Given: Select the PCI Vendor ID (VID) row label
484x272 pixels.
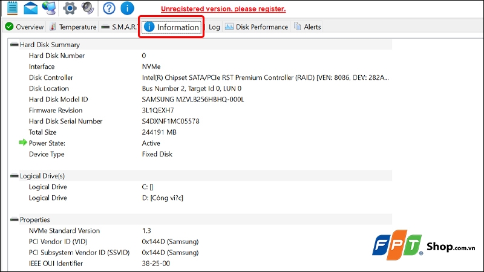Looking at the screenshot, I should point(58,242).
